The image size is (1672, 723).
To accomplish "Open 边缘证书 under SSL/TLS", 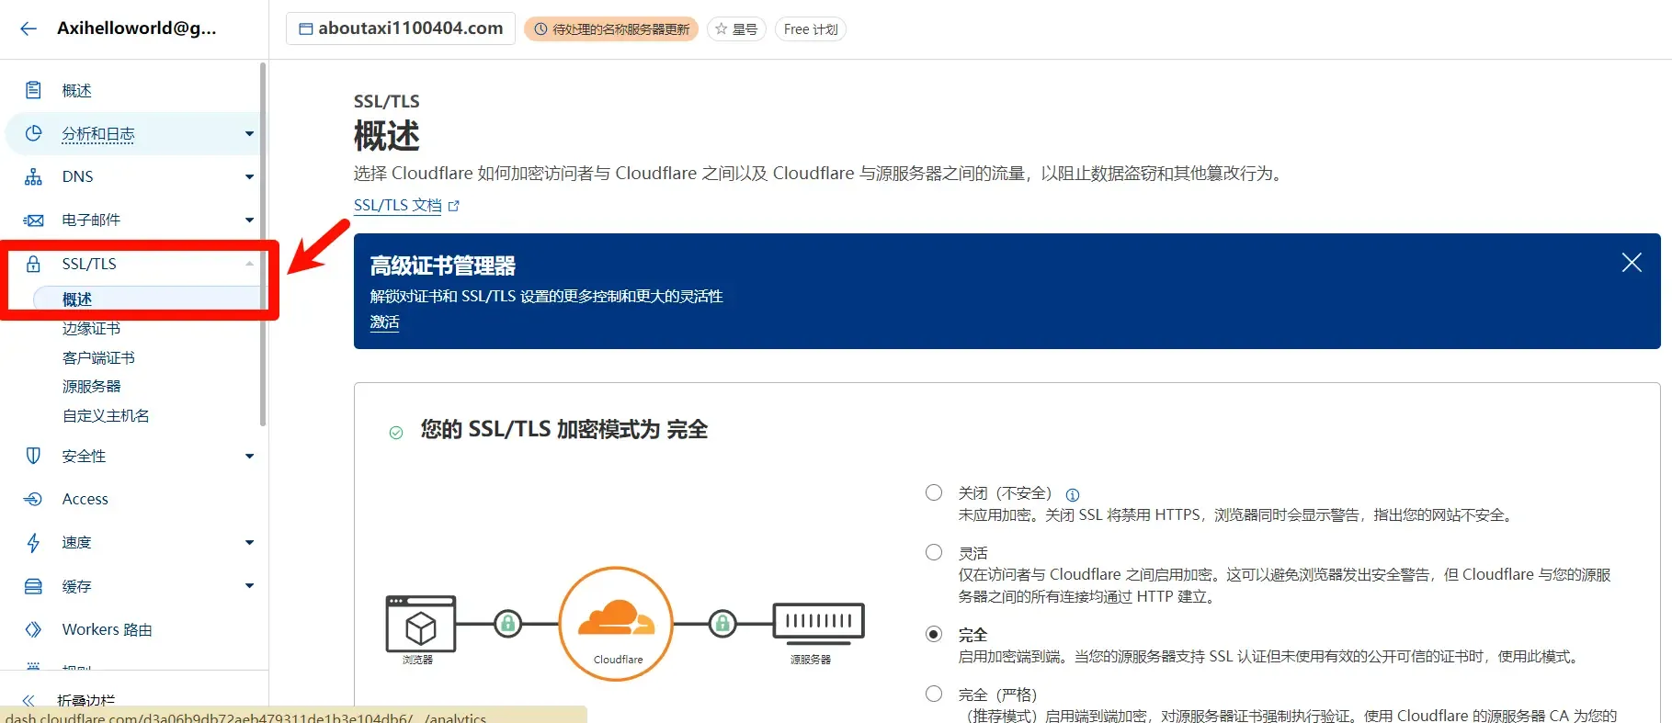I will 91,328.
